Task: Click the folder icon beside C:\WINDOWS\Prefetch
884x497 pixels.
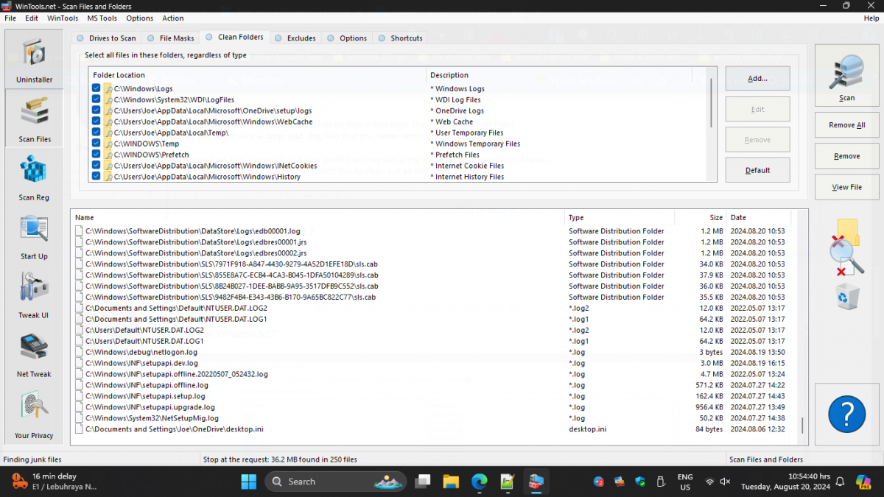Action: [108, 155]
